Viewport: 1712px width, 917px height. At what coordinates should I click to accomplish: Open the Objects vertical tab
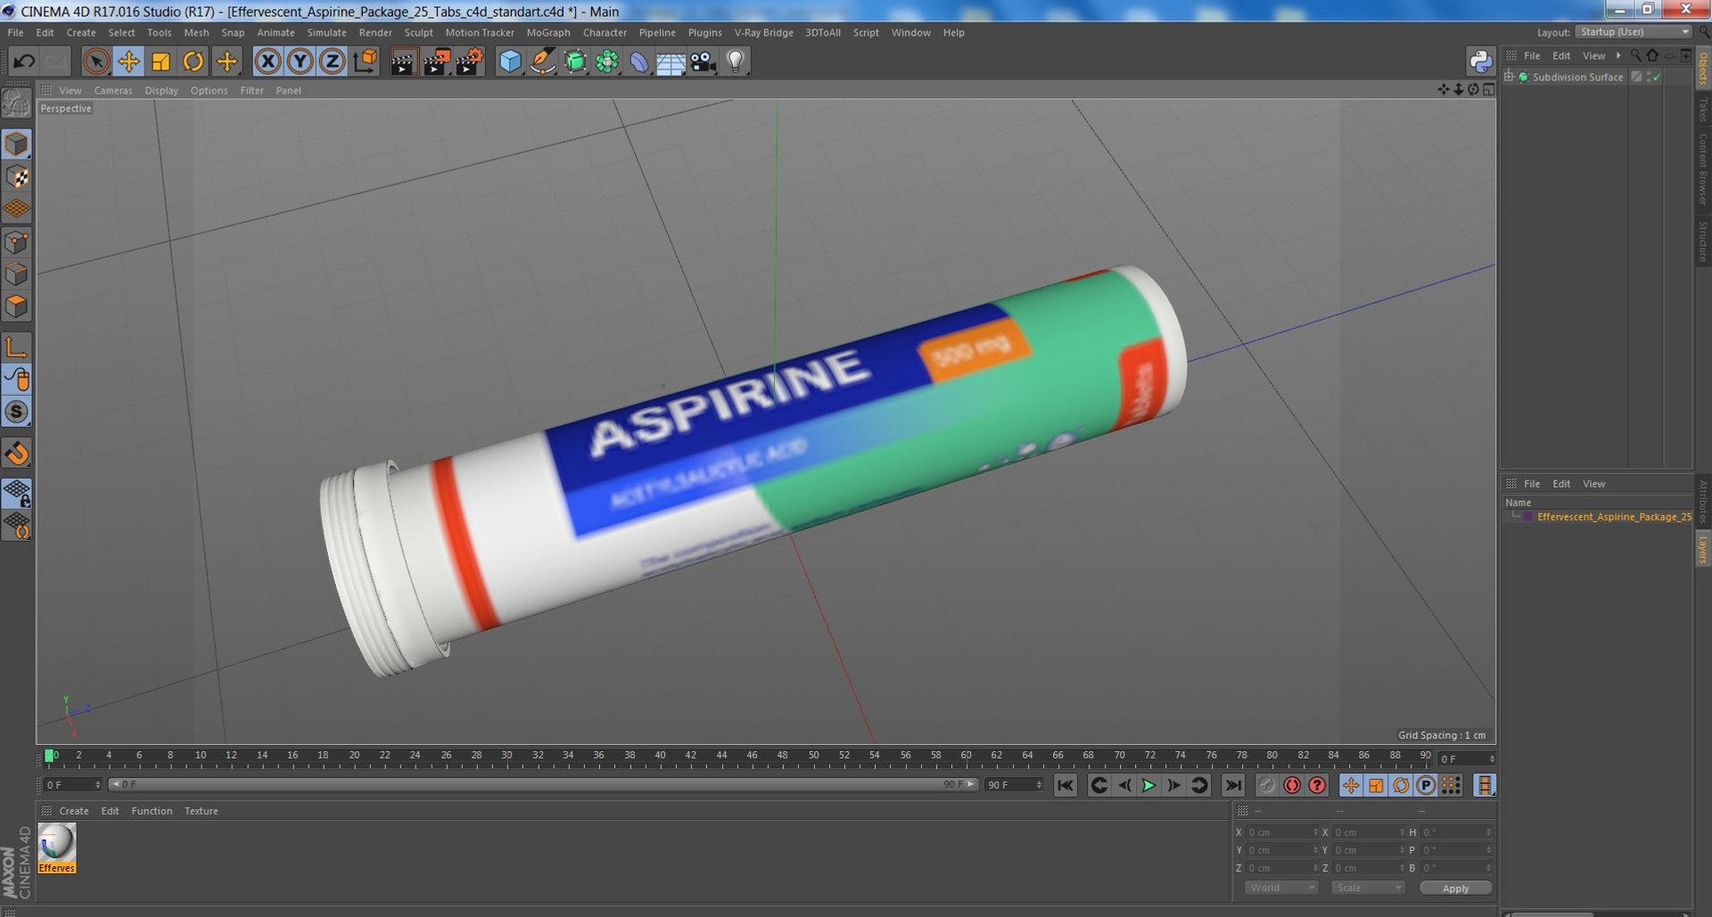click(x=1703, y=68)
